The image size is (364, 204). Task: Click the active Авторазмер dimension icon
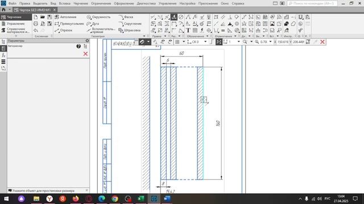tap(174, 17)
